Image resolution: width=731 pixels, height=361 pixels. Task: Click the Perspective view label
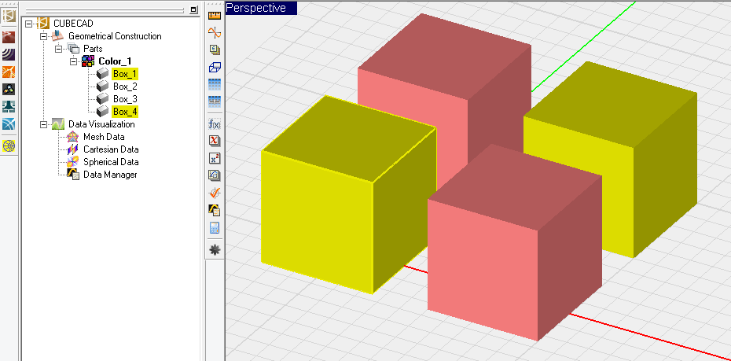[x=255, y=8]
